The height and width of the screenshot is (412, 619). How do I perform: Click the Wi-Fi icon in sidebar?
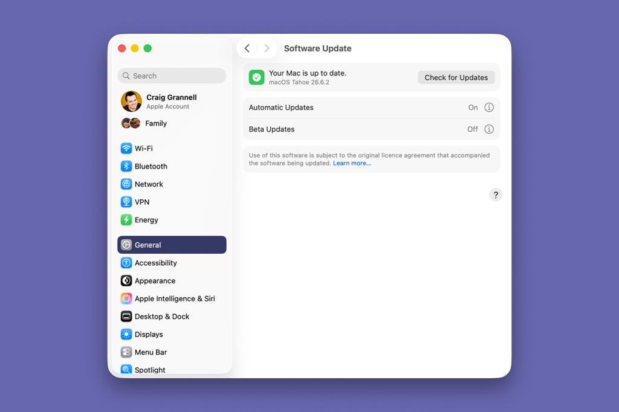[x=126, y=149]
